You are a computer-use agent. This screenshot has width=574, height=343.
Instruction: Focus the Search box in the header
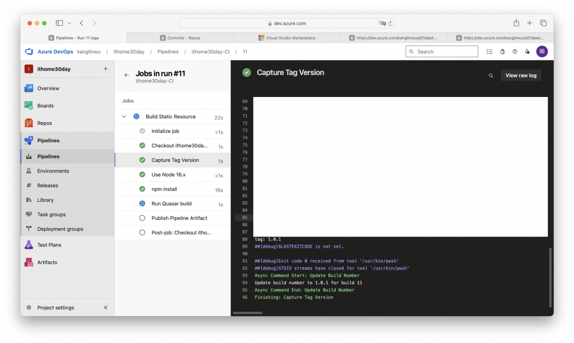point(442,52)
